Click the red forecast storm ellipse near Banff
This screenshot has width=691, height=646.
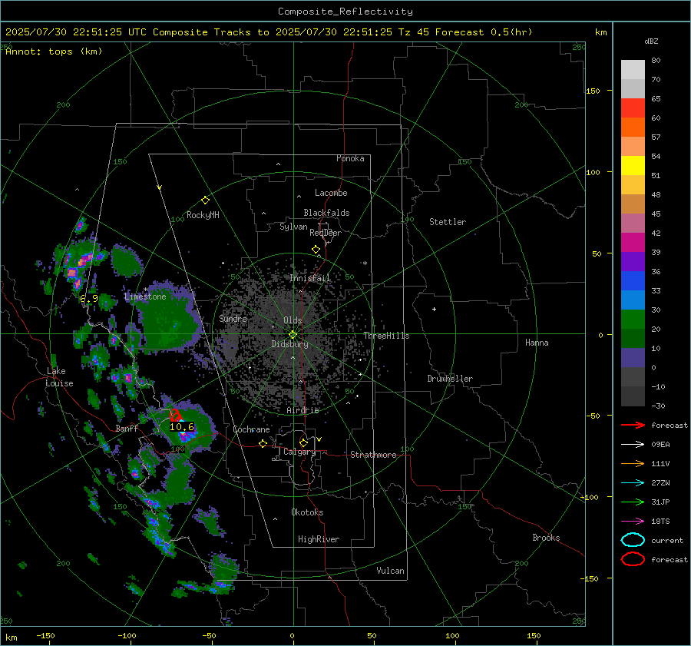[x=176, y=416]
